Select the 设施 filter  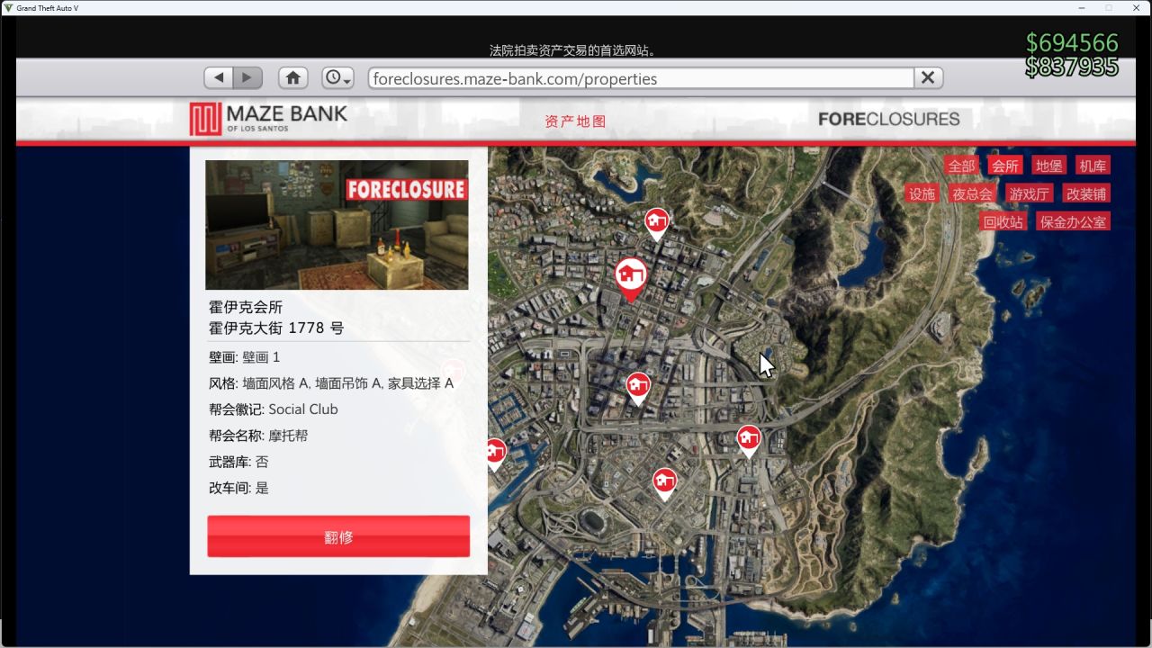922,193
